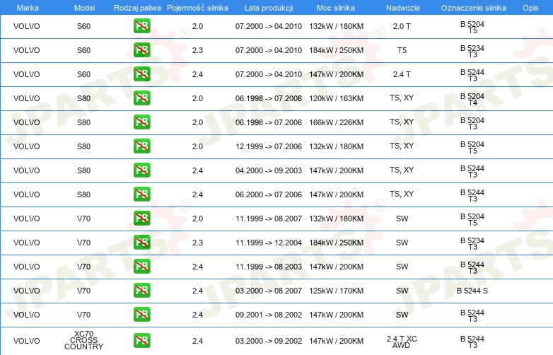
Task: Click 184kW / 250KM in the S60 row
Action: pyautogui.click(x=336, y=50)
